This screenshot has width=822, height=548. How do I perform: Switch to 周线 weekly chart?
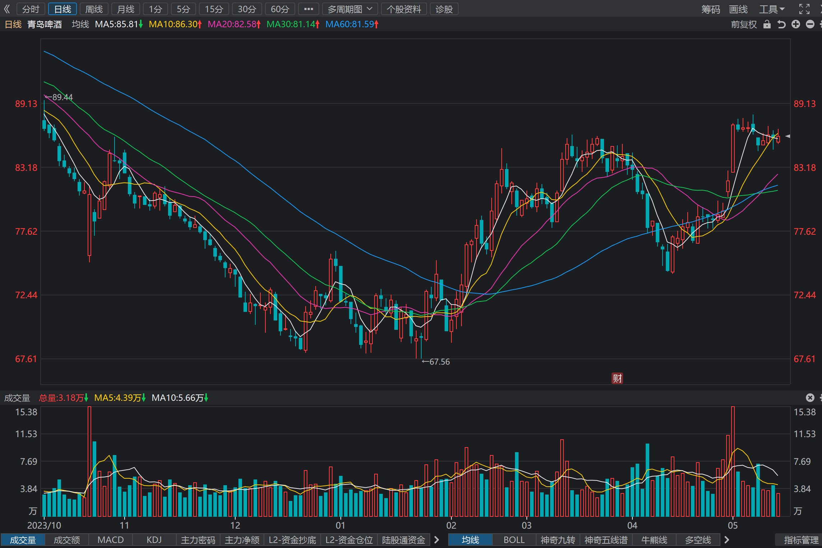pos(94,9)
